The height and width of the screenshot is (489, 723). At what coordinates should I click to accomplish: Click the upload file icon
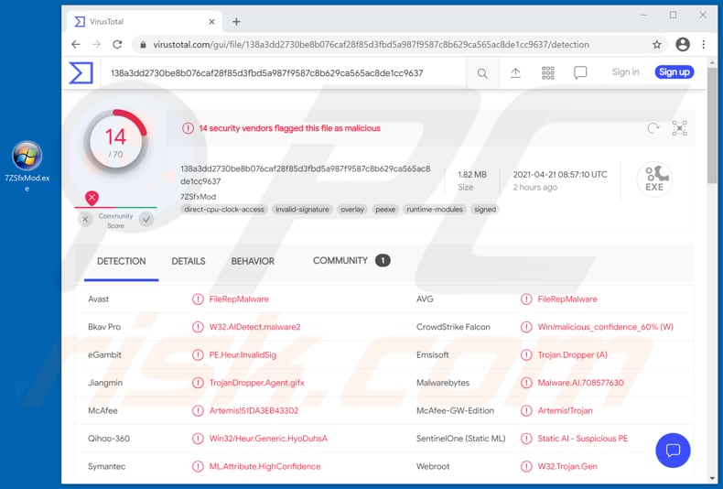515,73
